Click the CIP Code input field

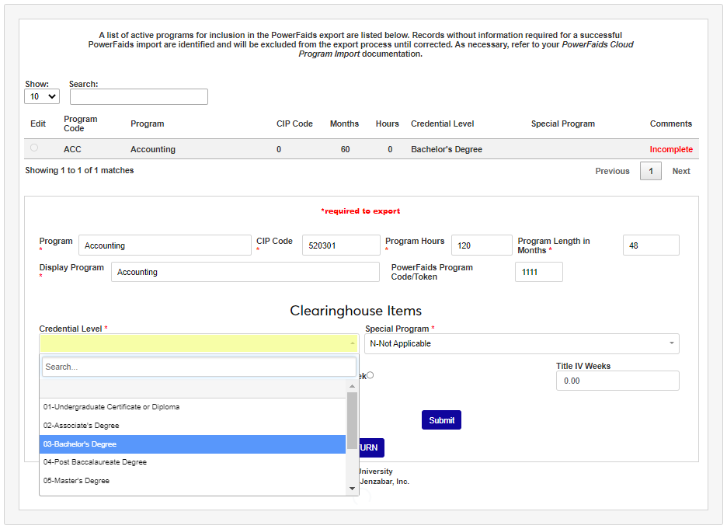click(x=341, y=245)
